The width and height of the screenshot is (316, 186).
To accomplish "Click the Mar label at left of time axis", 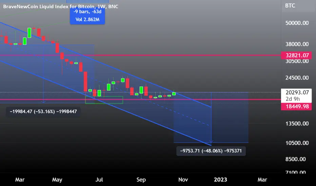I will click(x=20, y=180).
